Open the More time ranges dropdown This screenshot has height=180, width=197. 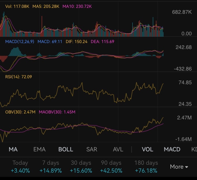179,167
